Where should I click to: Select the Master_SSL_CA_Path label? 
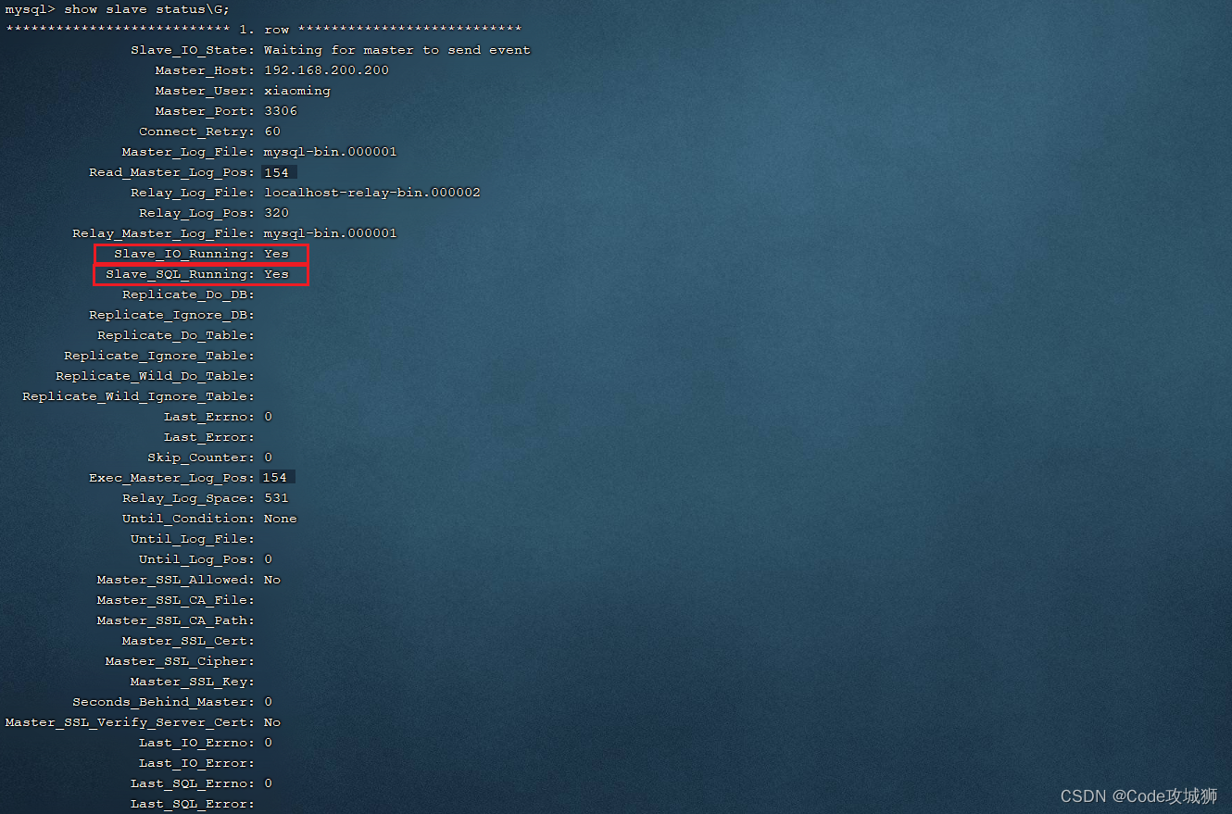tap(176, 620)
